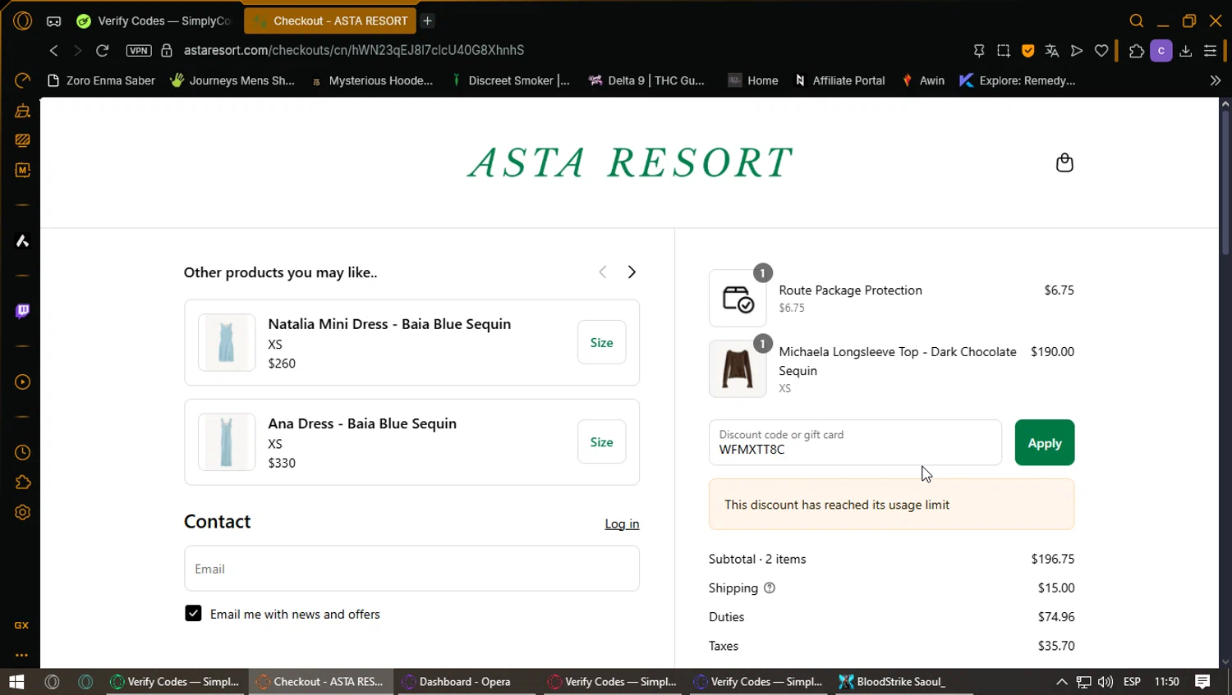Screen dimensions: 1232x695
Task: Show hidden system tray icons
Action: pos(1061,682)
